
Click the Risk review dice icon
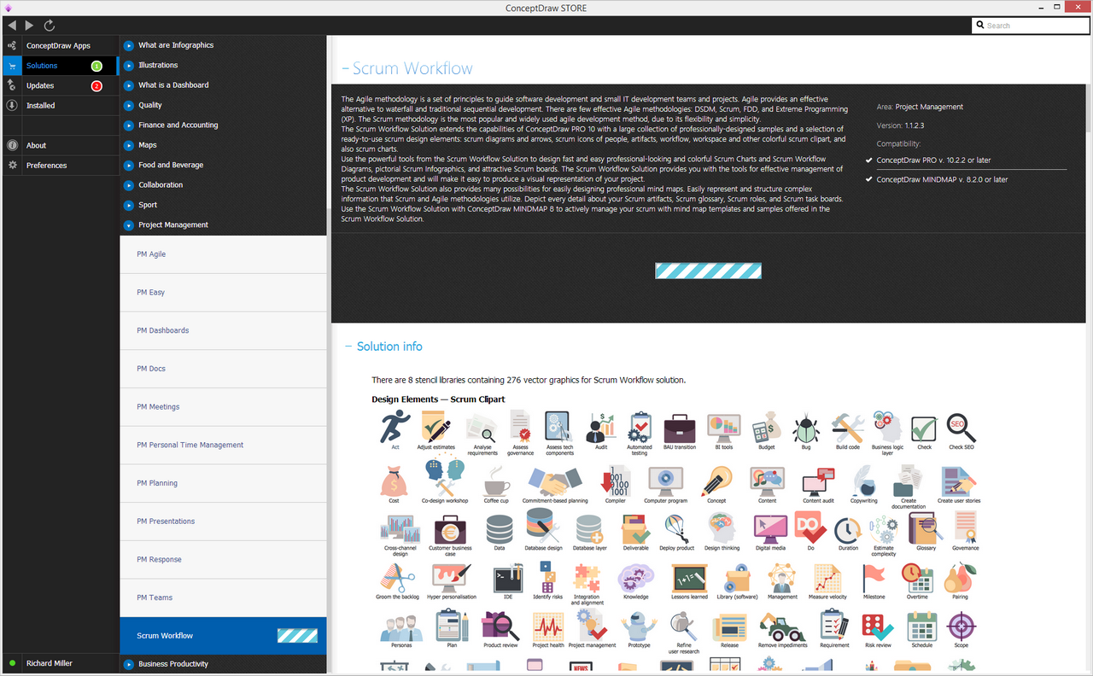tap(878, 626)
